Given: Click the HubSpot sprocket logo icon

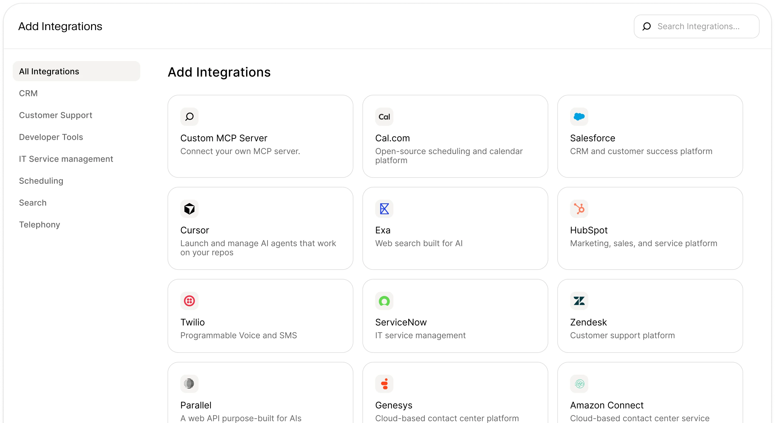Looking at the screenshot, I should click(579, 209).
